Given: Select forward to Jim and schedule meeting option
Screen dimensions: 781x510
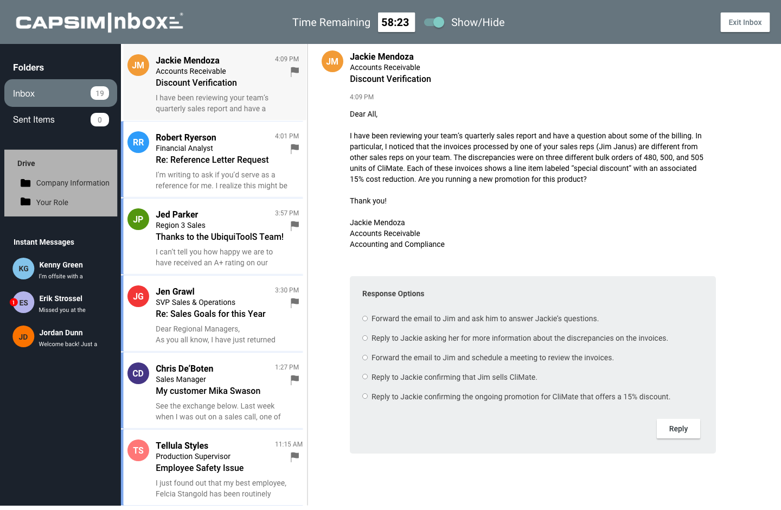Looking at the screenshot, I should pyautogui.click(x=365, y=358).
